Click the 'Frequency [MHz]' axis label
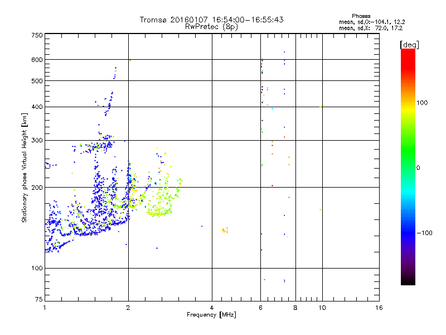Image resolution: width=446 pixels, height=335 pixels. (211, 315)
